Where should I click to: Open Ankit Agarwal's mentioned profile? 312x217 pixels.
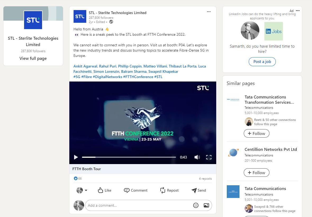click(85, 66)
